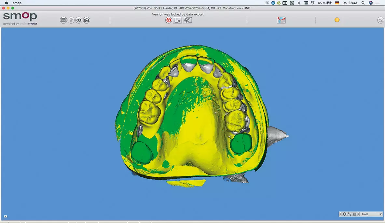385x223 pixels.
Task: Click 'Version was locked by data export.' text
Action: coord(178,14)
